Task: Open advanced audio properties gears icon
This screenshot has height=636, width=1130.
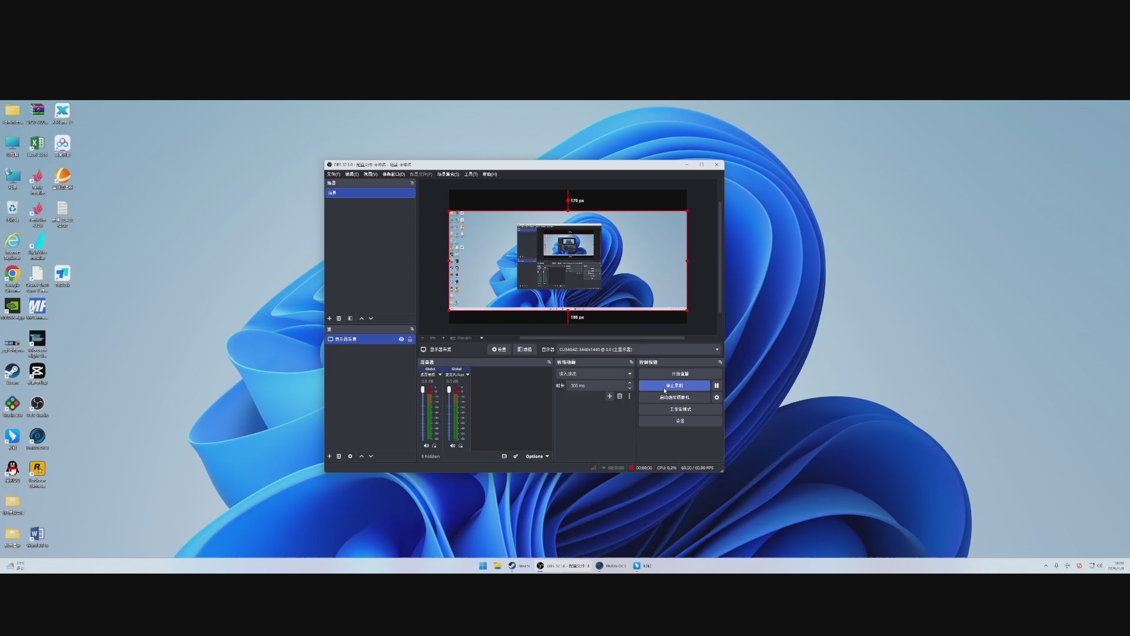Action: point(516,456)
